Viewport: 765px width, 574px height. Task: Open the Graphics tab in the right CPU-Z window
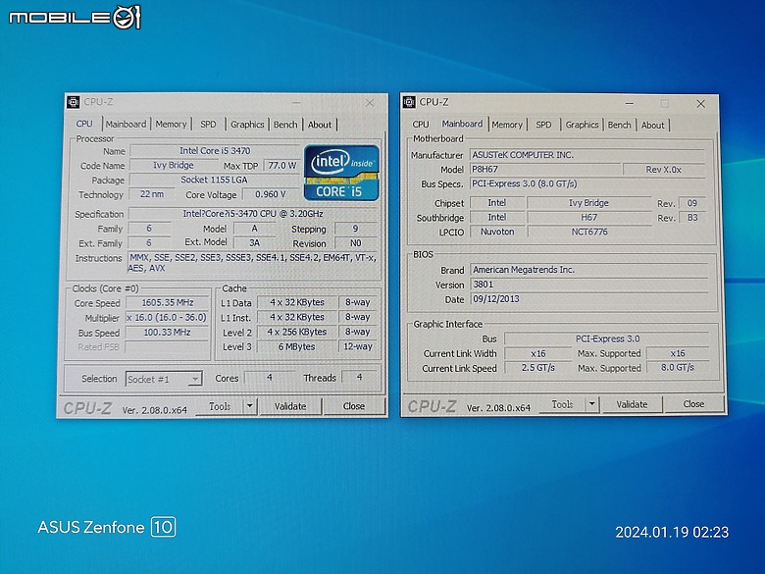pyautogui.click(x=582, y=125)
